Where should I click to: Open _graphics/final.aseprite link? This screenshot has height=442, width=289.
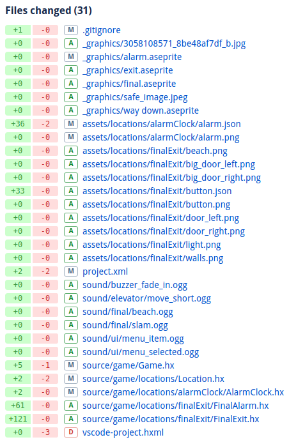point(129,84)
